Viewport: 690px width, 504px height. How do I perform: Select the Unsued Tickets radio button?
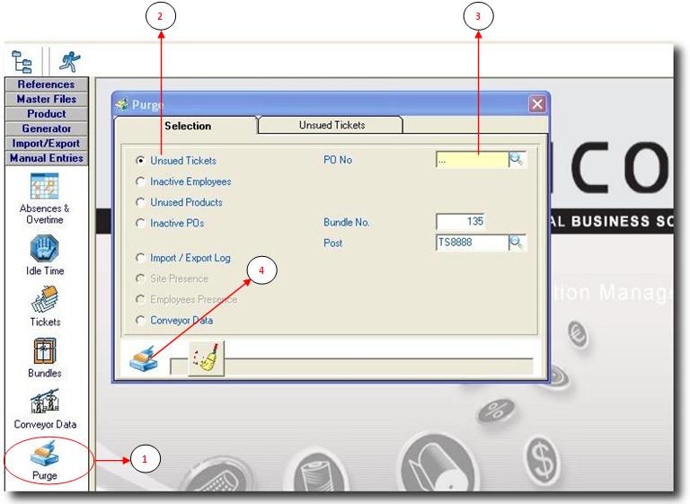(x=140, y=161)
